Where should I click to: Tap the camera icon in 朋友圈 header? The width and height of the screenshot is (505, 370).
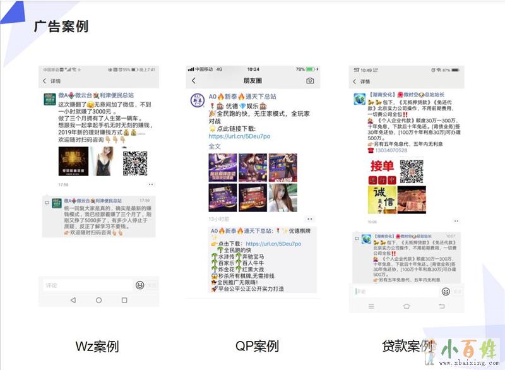click(x=310, y=81)
